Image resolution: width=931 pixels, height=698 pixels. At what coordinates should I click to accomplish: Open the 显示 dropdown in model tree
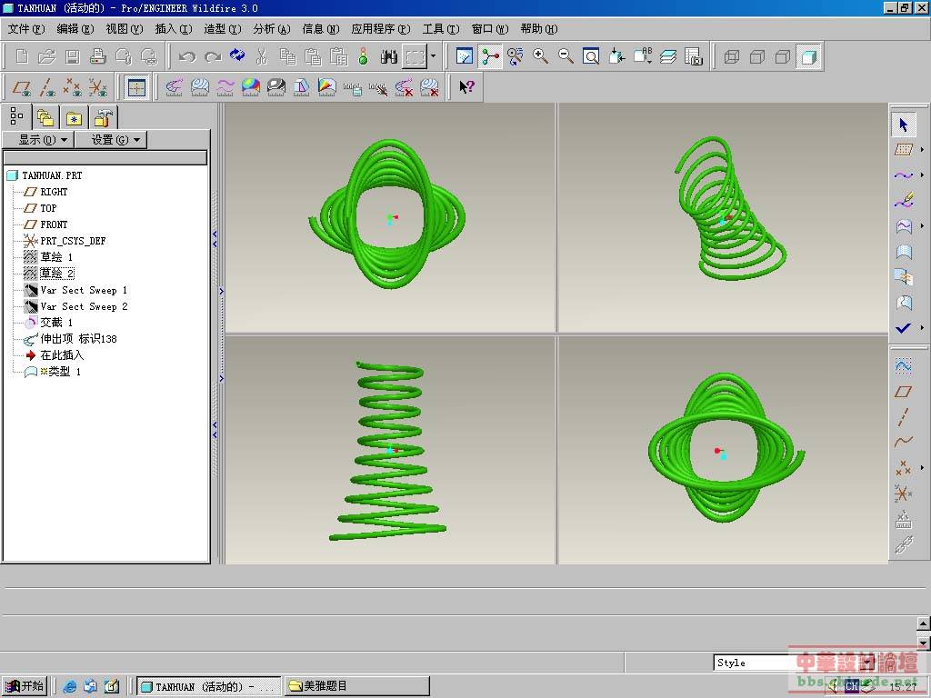tap(44, 139)
